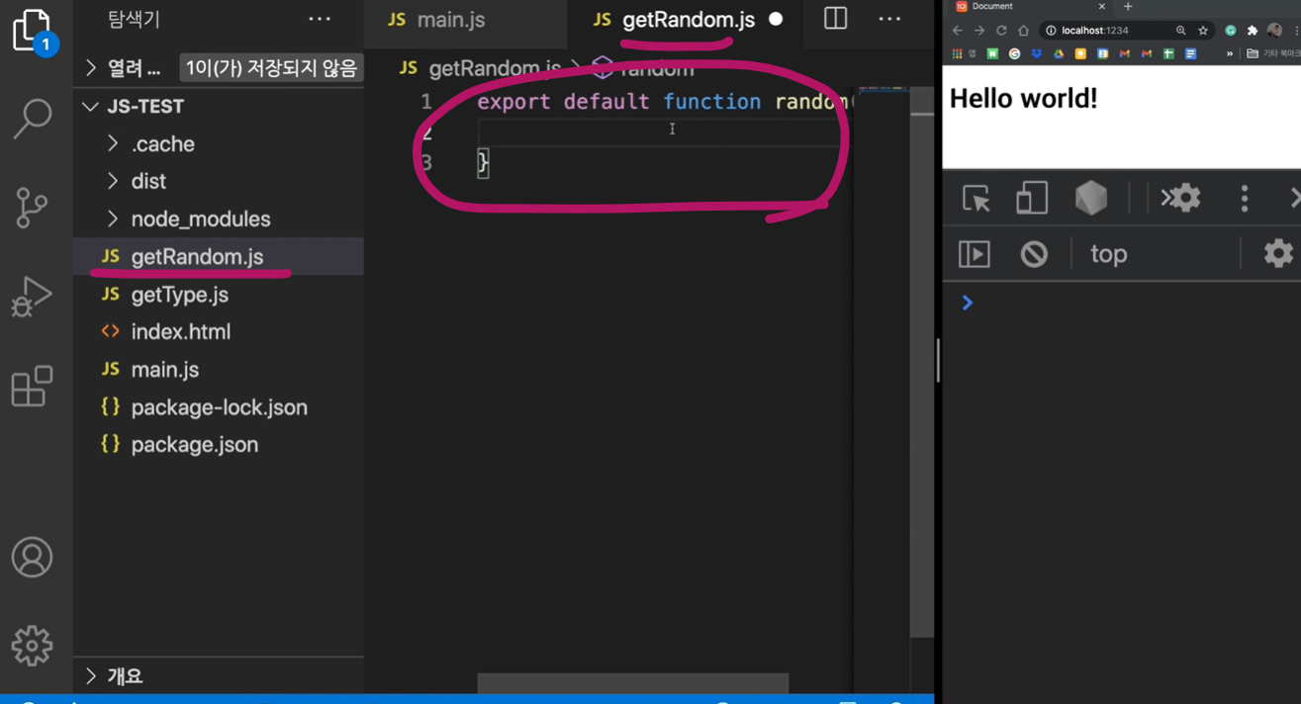Open the Google Keep bookmark
This screenshot has height=704, width=1301.
point(1080,53)
